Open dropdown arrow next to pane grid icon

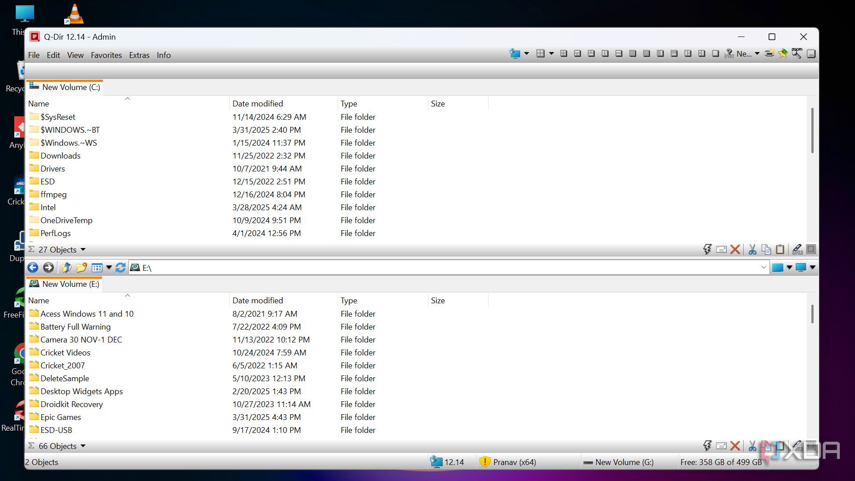tap(551, 53)
